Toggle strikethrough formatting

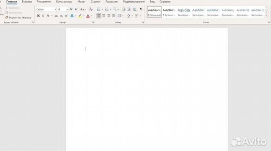56,16
